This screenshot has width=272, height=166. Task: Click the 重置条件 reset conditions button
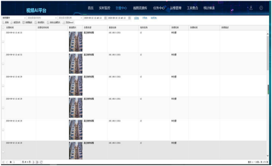(x=15, y=23)
